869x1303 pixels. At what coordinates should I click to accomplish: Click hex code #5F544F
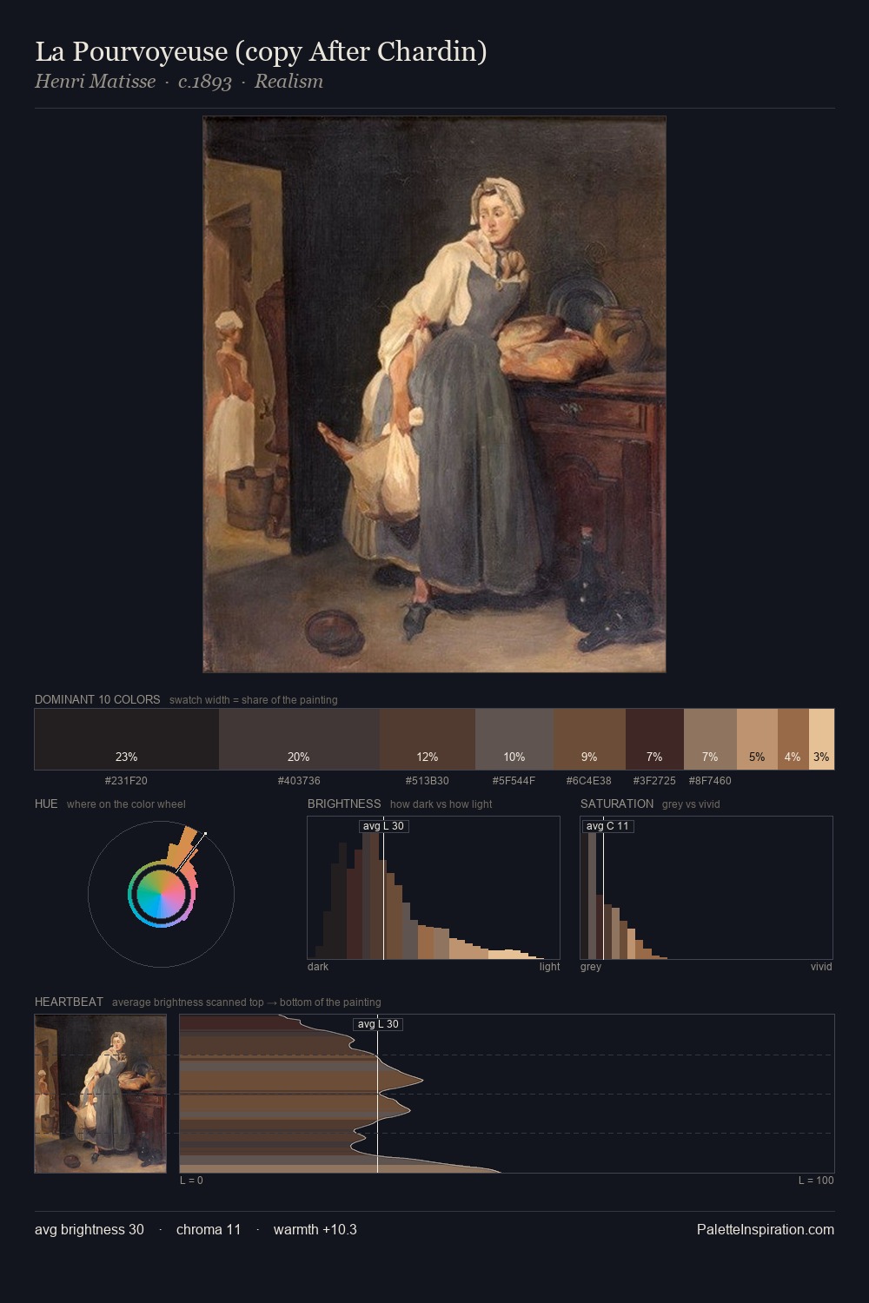[x=514, y=781]
